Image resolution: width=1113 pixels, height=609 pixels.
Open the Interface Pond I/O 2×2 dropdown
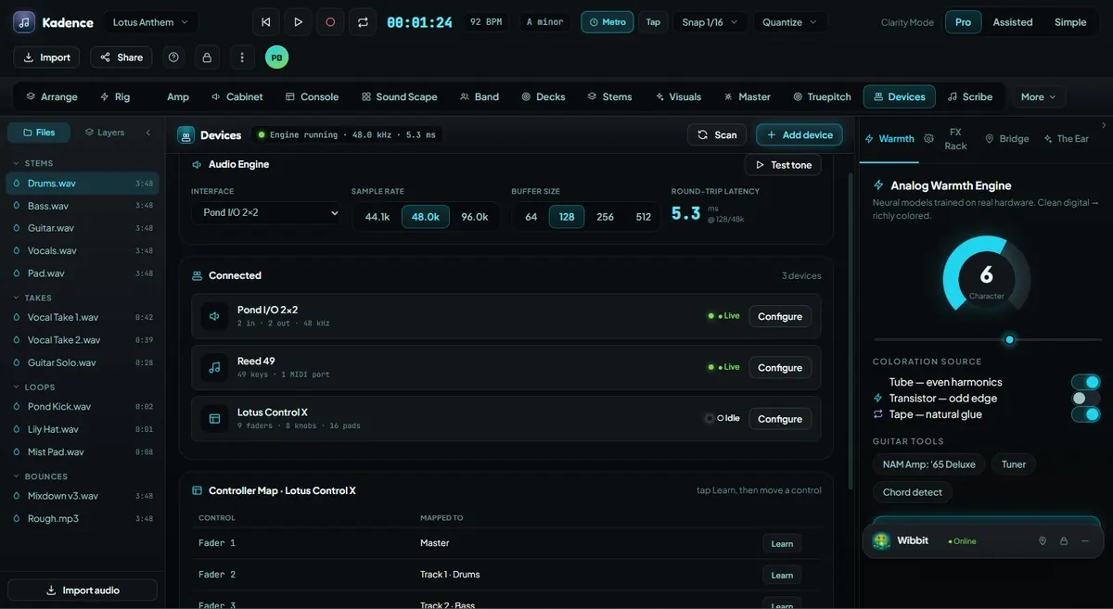[267, 213]
